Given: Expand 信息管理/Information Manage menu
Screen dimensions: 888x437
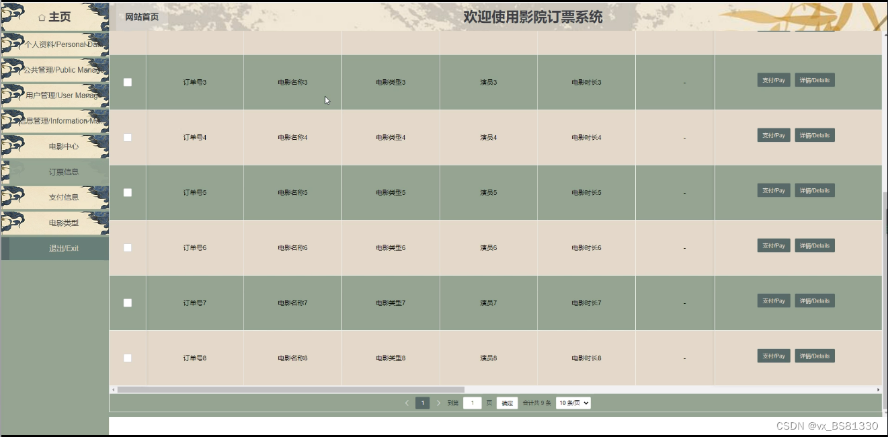Looking at the screenshot, I should tap(54, 121).
